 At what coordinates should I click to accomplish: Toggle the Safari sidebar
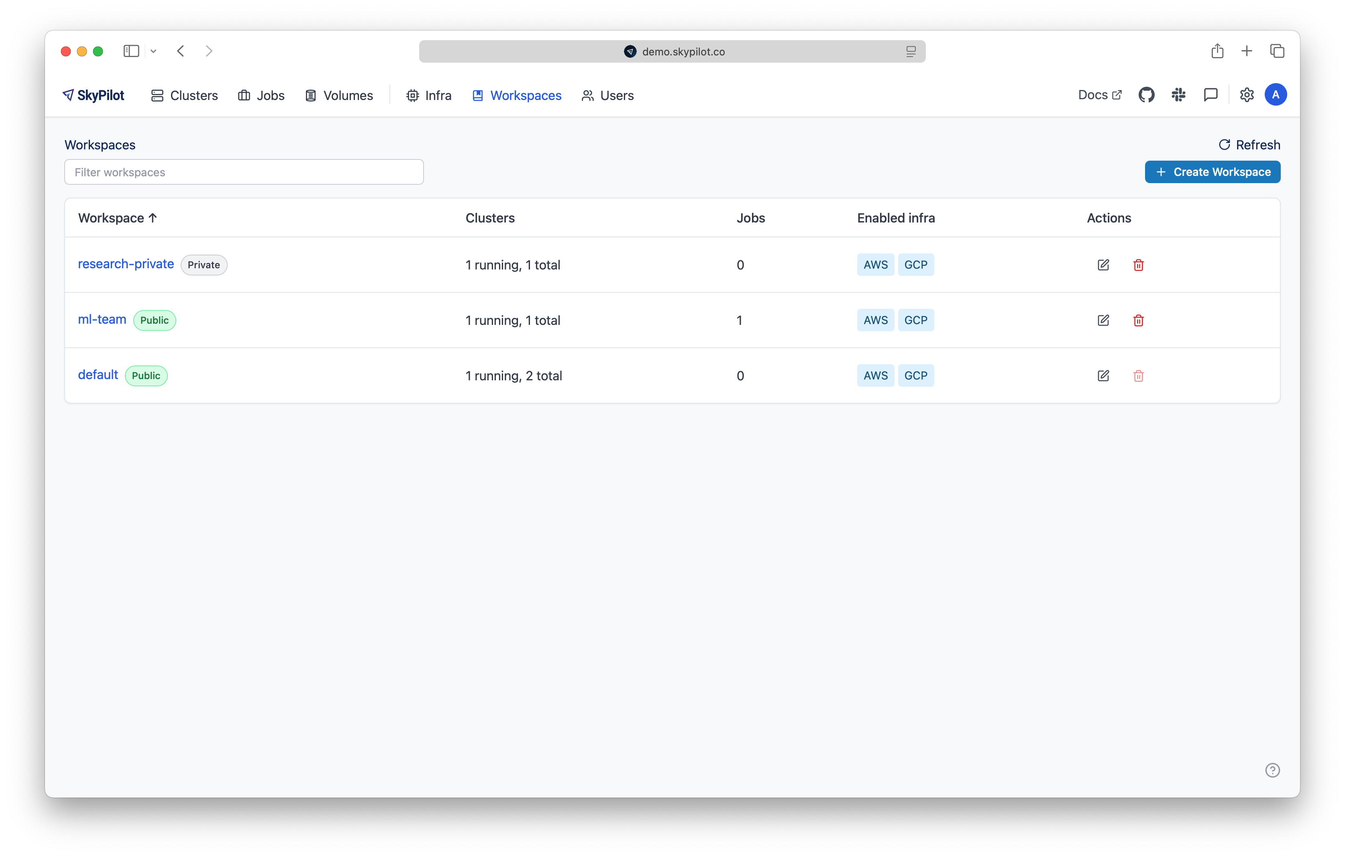pos(131,51)
